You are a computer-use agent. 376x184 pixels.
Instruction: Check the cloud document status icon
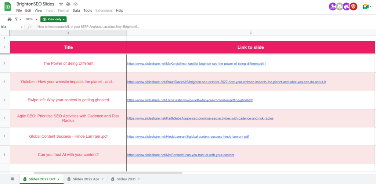76,4
